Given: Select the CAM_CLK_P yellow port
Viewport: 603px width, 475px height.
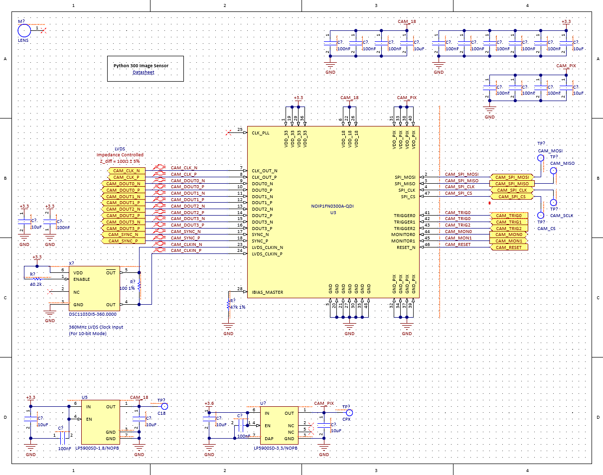Looking at the screenshot, I should 126,177.
